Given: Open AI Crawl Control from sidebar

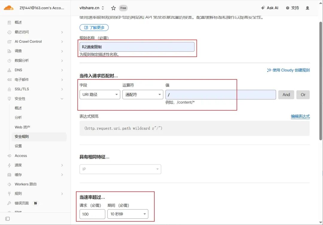Looking at the screenshot, I should tap(35, 41).
